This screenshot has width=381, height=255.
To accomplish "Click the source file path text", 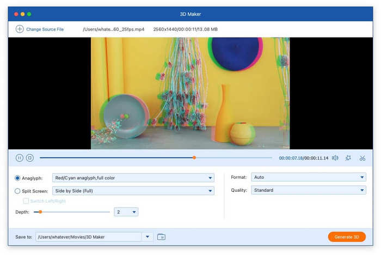I will (113, 29).
